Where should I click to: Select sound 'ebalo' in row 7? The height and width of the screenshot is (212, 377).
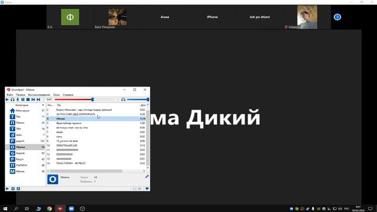tap(96, 132)
